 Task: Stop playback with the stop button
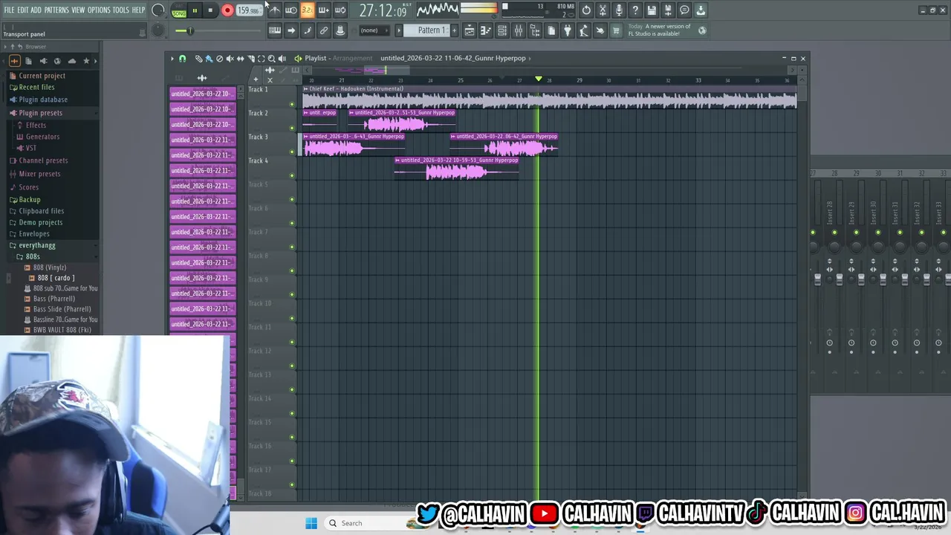210,10
